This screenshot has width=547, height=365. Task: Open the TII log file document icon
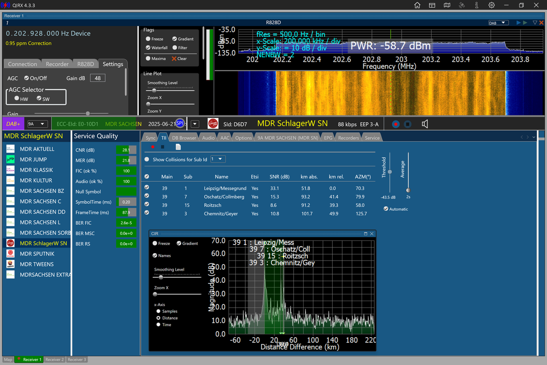pyautogui.click(x=178, y=147)
